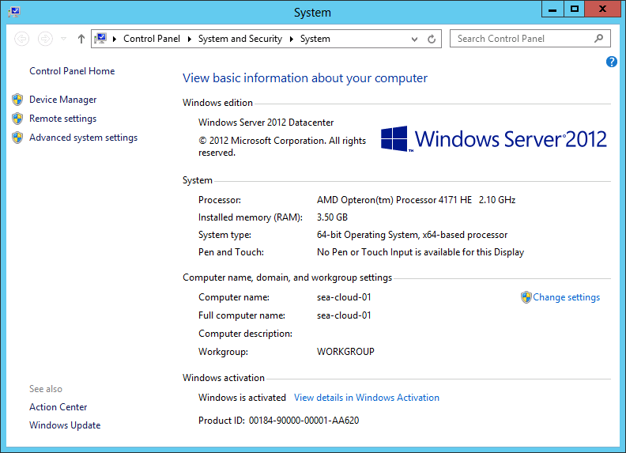
Task: Select System and Security in the breadcrumb
Action: point(240,39)
